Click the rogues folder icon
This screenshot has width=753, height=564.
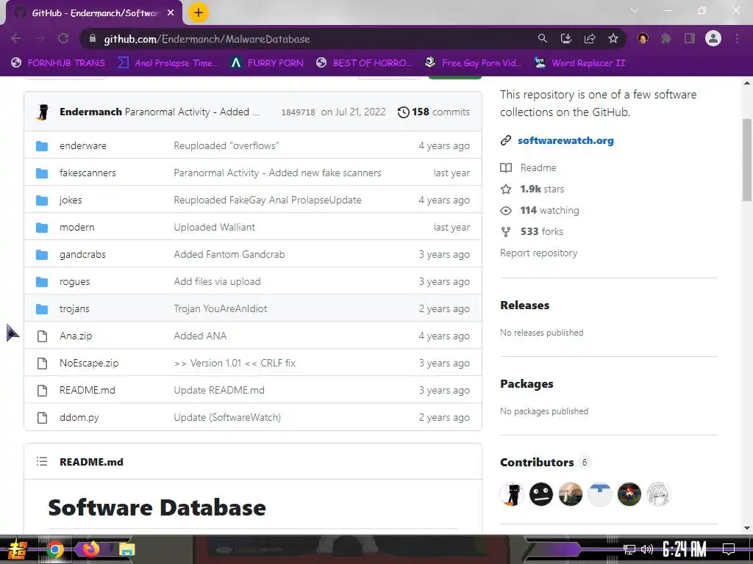(42, 281)
